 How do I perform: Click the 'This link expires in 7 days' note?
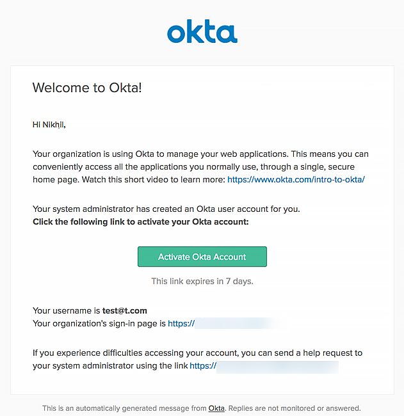[x=202, y=281]
